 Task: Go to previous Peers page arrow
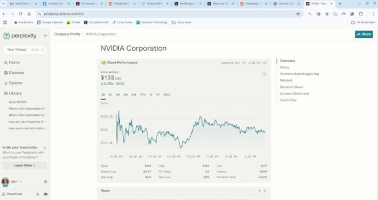(260, 191)
